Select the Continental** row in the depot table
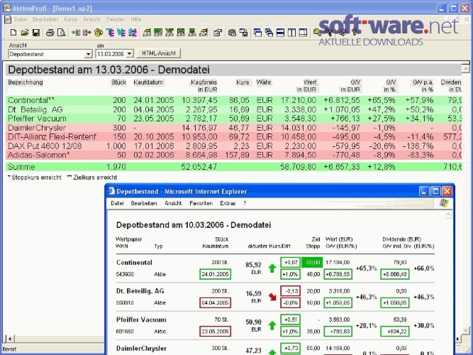Viewport: 473px width, 355px height. click(x=234, y=100)
